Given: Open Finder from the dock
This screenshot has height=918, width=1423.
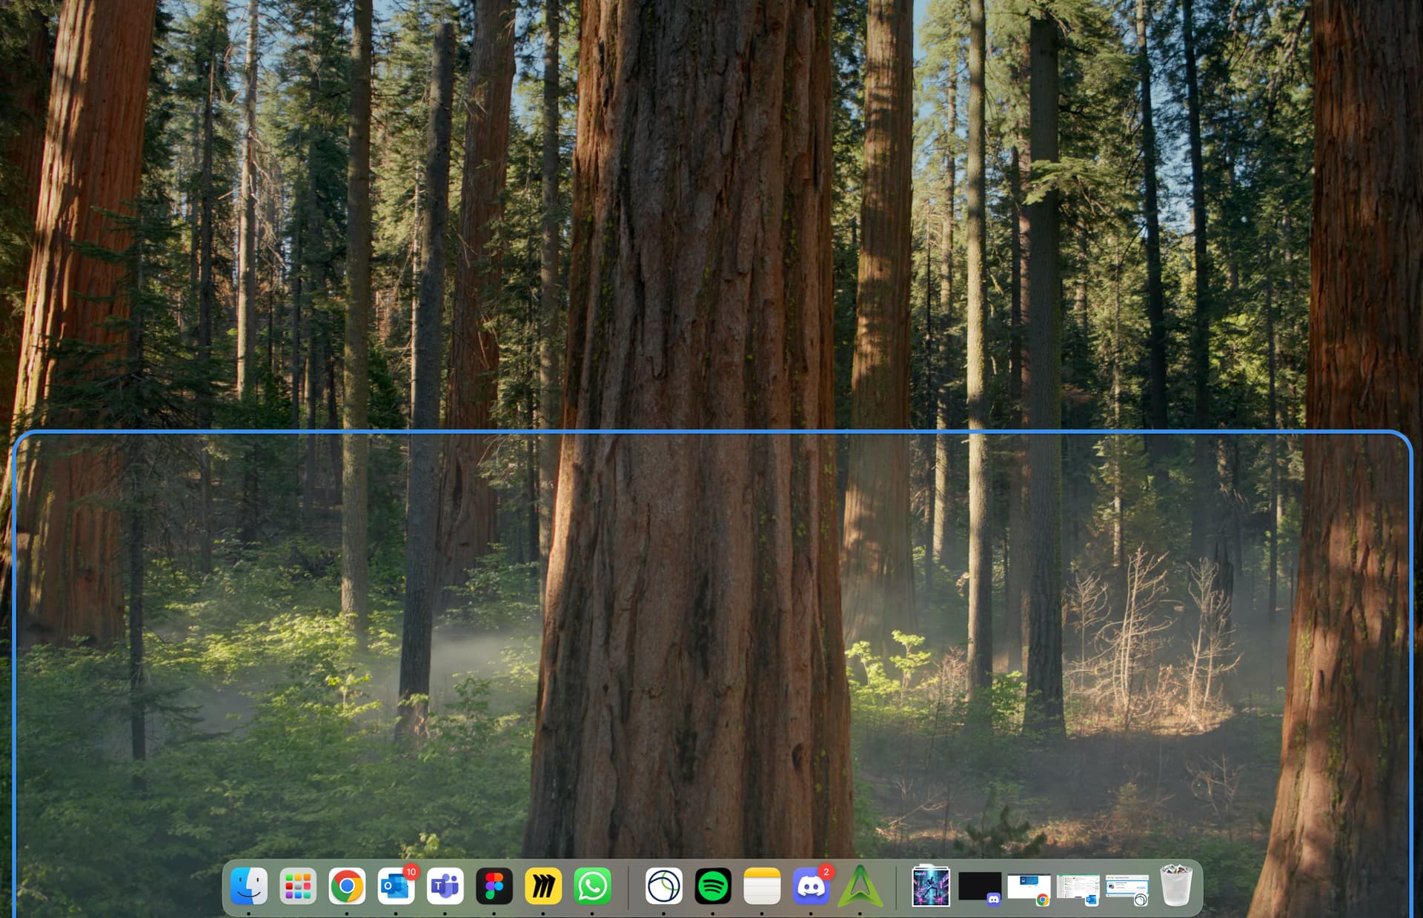Looking at the screenshot, I should [249, 886].
